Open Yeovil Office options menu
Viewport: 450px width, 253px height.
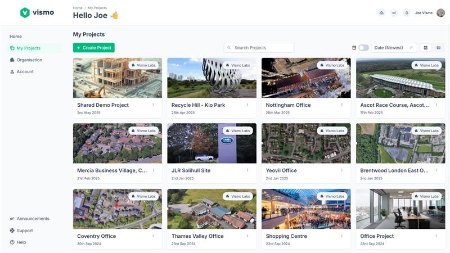[342, 170]
